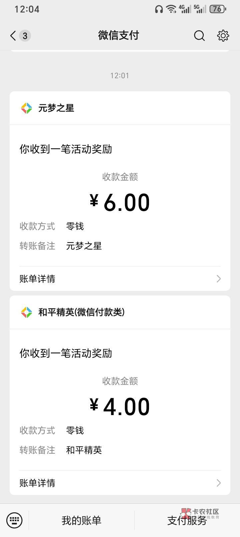
Task: Expand 账单详情 chevron for ¥4.00 reward
Action: [x=218, y=483]
